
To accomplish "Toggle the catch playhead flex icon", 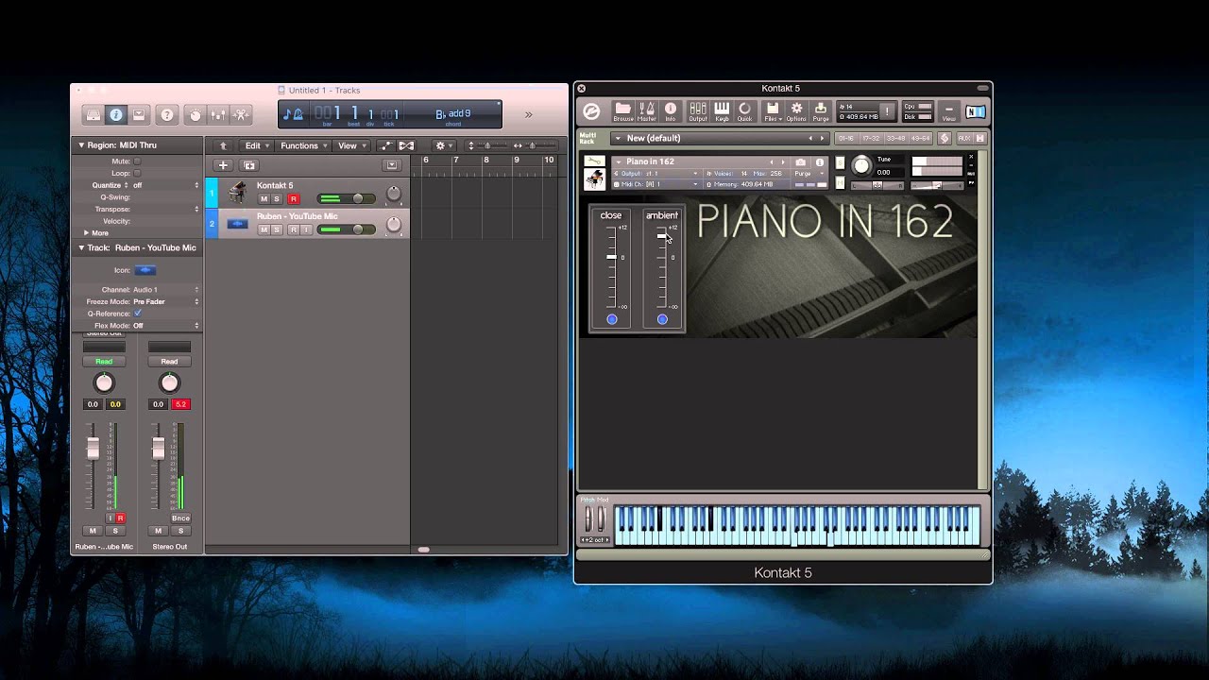I will pos(406,145).
